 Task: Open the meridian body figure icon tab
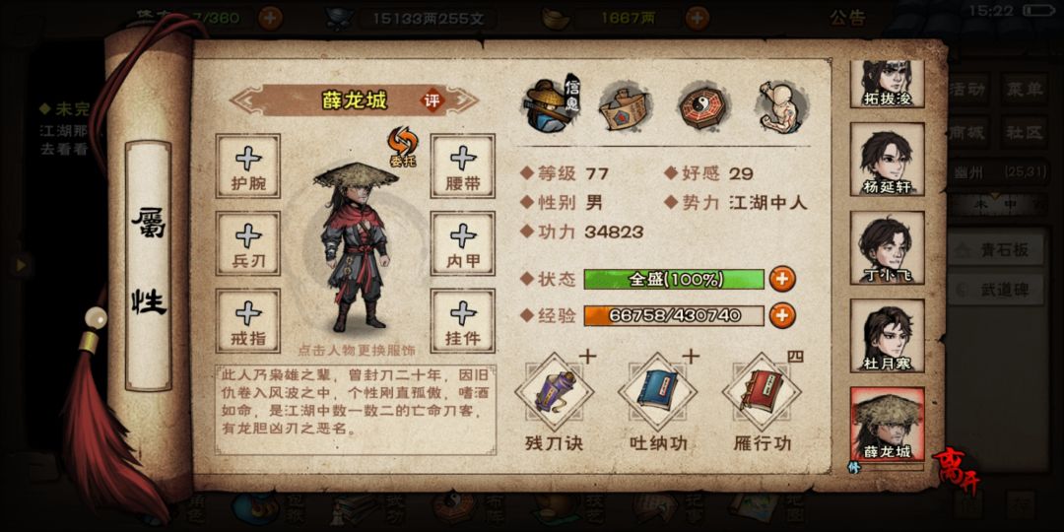click(783, 106)
